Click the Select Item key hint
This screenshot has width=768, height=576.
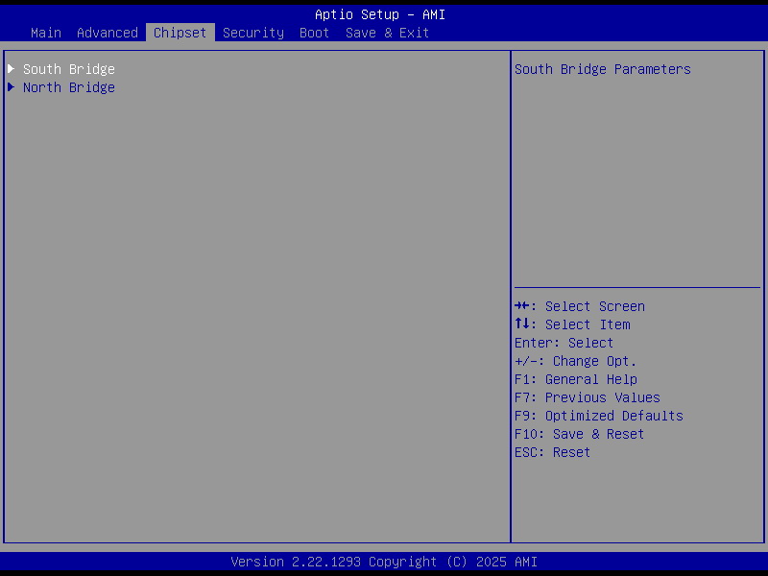click(572, 324)
